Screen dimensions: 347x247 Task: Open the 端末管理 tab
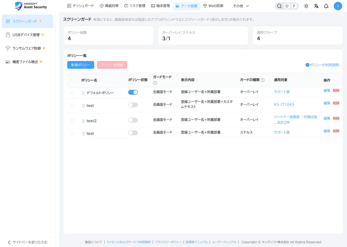[x=160, y=6]
